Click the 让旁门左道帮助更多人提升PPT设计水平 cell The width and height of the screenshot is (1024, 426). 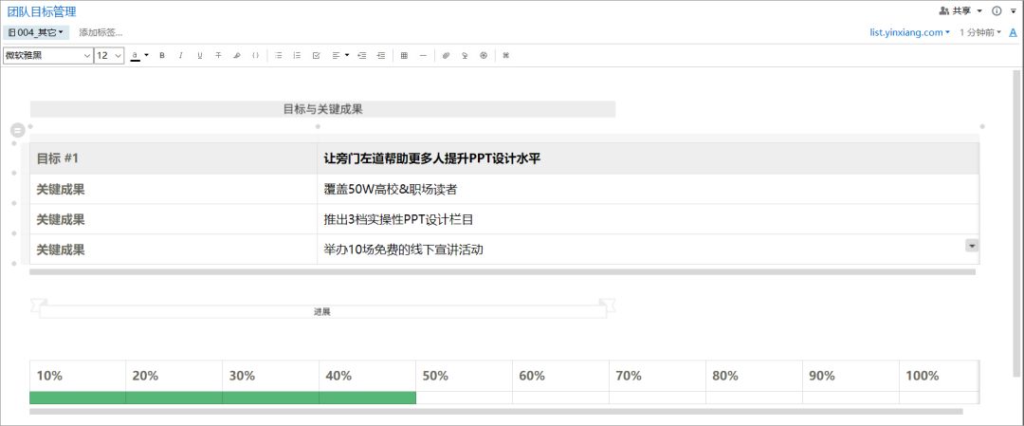click(648, 158)
